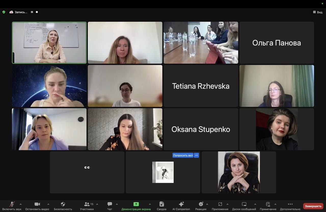Stop the recording
The height and width of the screenshot is (212, 326).
pos(37,12)
